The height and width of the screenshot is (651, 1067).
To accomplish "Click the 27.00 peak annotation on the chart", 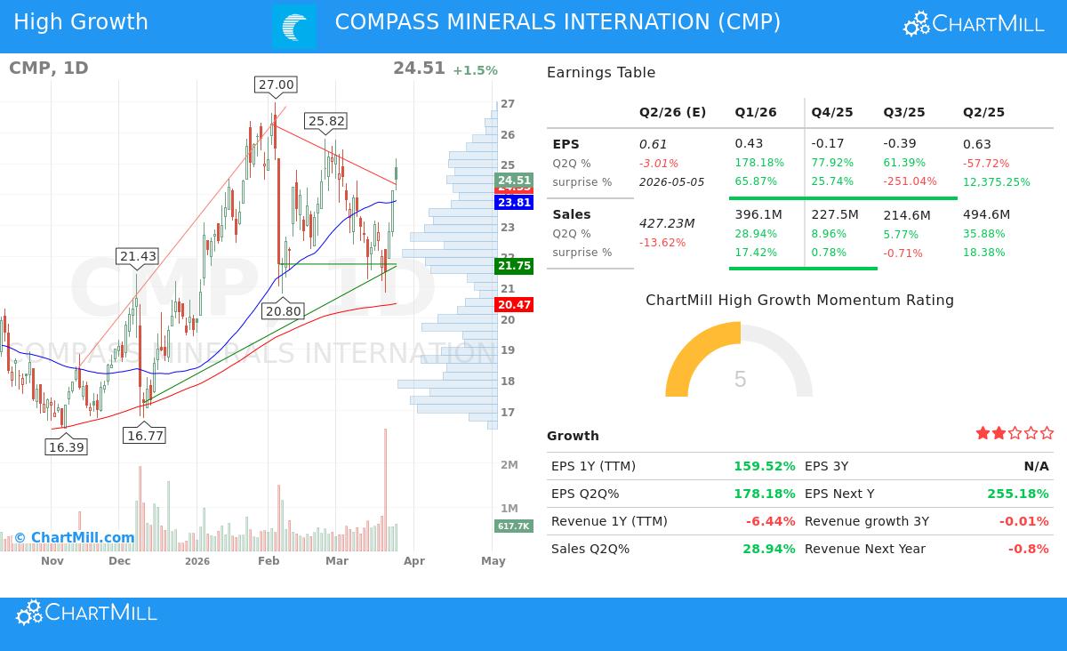I will pyautogui.click(x=276, y=84).
